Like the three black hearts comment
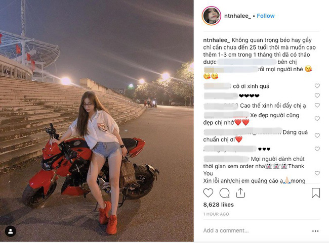 (317, 149)
